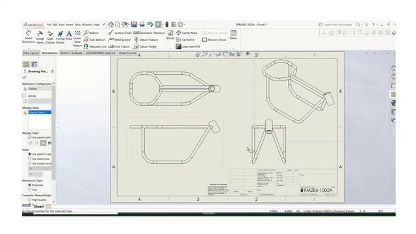Confirm with the green checkmark OK

[25, 77]
